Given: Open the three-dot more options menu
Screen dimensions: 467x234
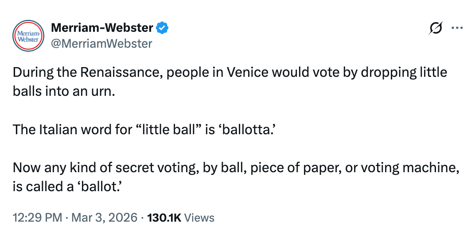Looking at the screenshot, I should [456, 28].
